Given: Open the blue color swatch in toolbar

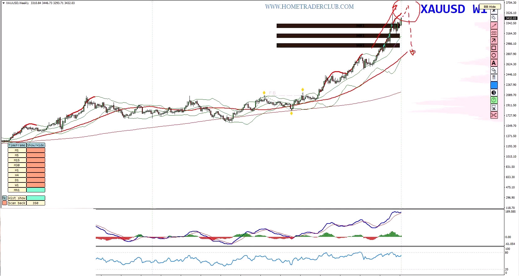Looking at the screenshot, I should (494, 85).
